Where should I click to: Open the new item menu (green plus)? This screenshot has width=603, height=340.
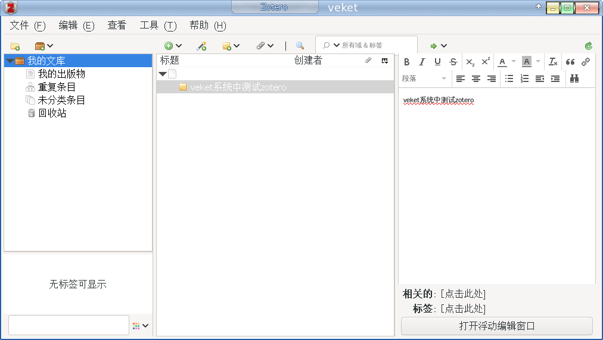point(173,46)
